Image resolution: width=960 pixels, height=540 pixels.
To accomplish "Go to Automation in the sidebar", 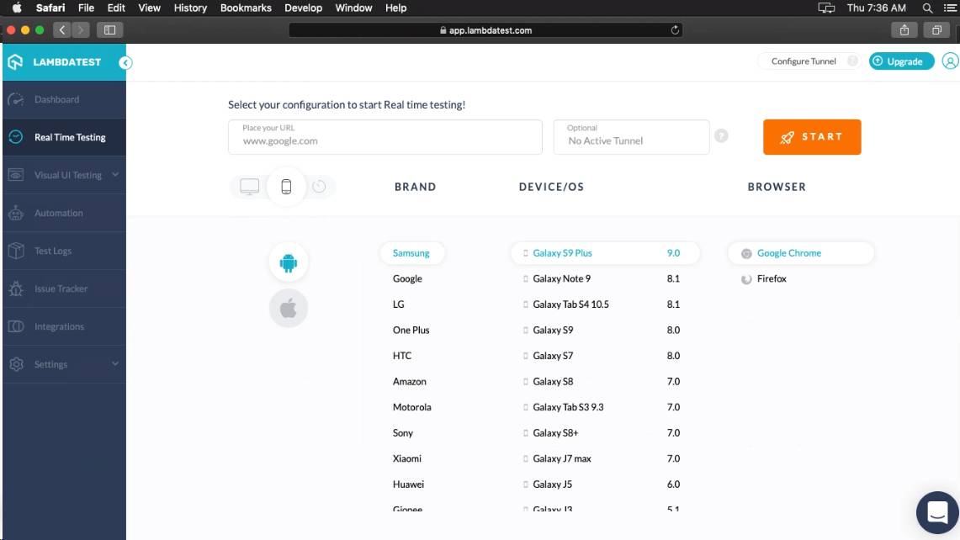I will (64, 213).
